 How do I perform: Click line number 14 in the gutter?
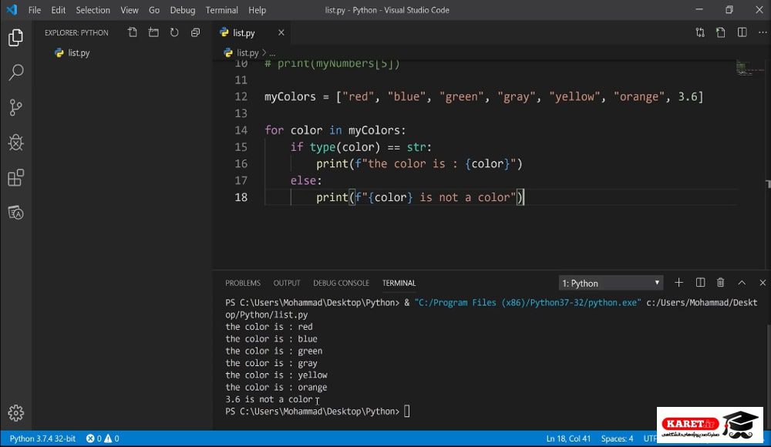click(241, 129)
